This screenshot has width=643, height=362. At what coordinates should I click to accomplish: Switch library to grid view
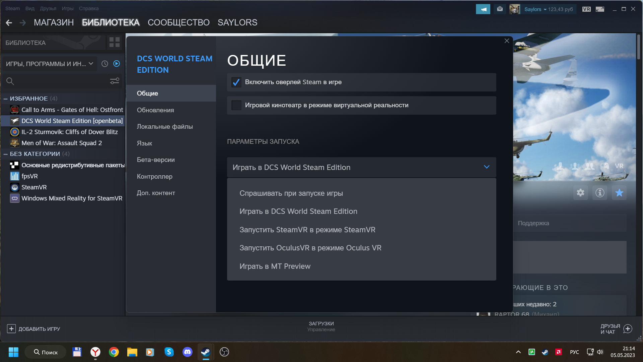tap(115, 42)
